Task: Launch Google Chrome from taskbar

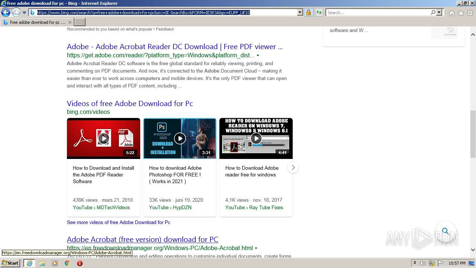Action: click(67, 263)
